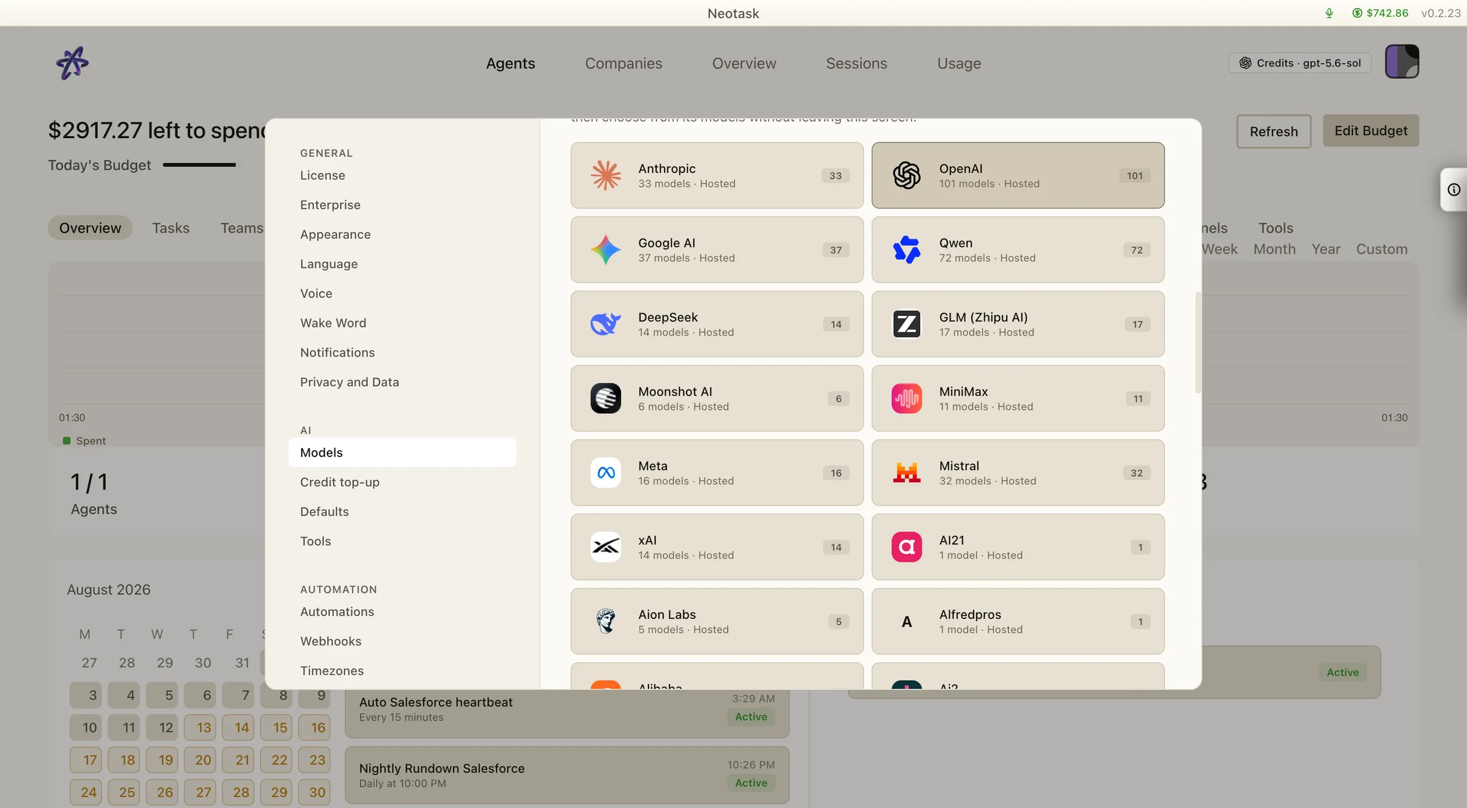Open Appearance settings
1467x808 pixels.
point(402,234)
